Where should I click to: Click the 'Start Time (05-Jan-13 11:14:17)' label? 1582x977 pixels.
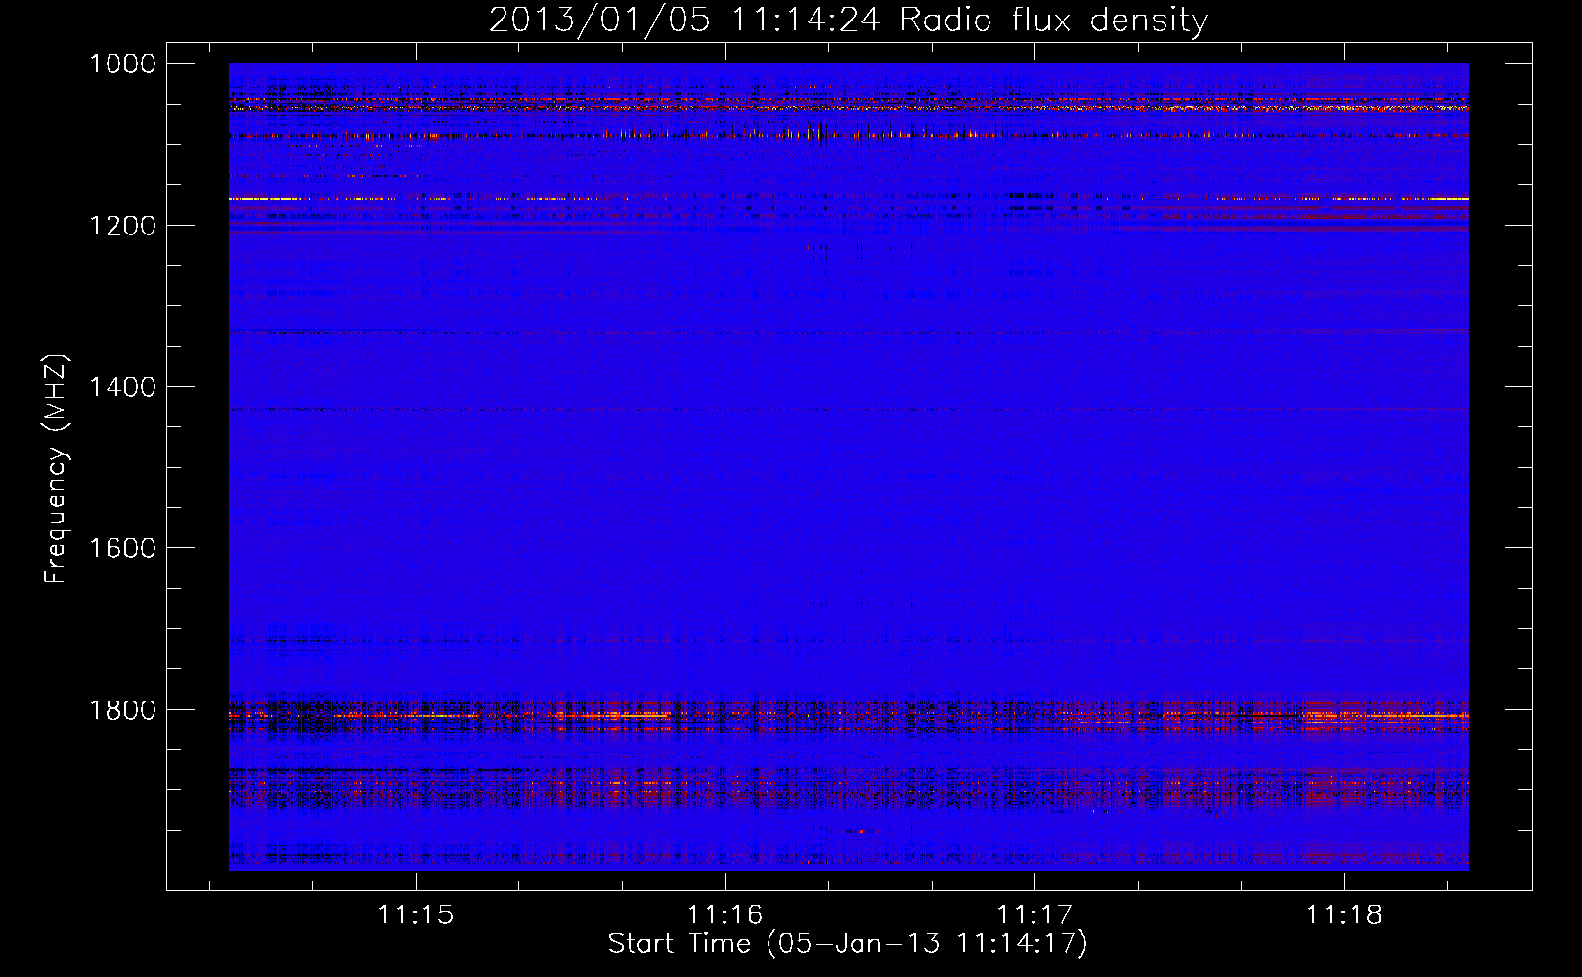click(x=848, y=944)
